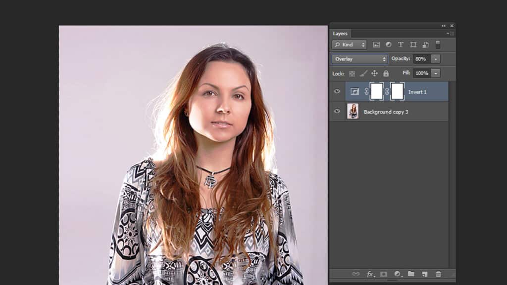Viewport: 507px width, 285px height.
Task: Click the Add layer mask icon
Action: [384, 274]
